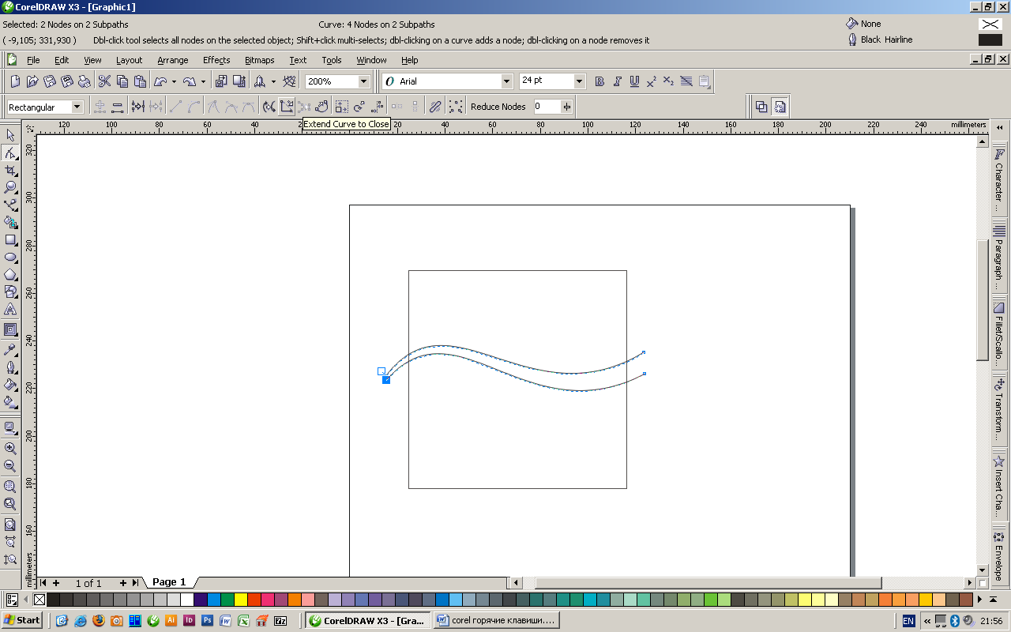Open the 24 pt font size dropdown
1011x632 pixels.
(x=579, y=81)
